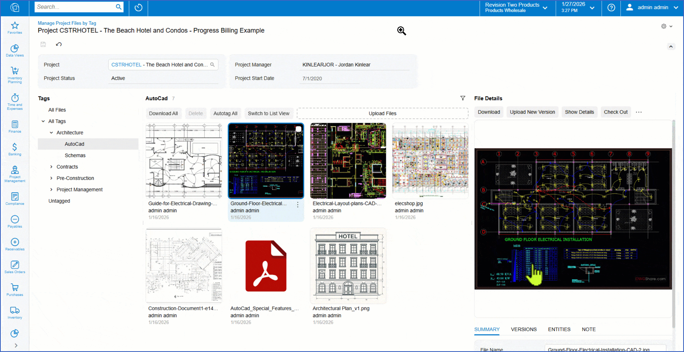Switch to the VERSIONS tab
Viewport: 684px width, 352px height.
524,329
